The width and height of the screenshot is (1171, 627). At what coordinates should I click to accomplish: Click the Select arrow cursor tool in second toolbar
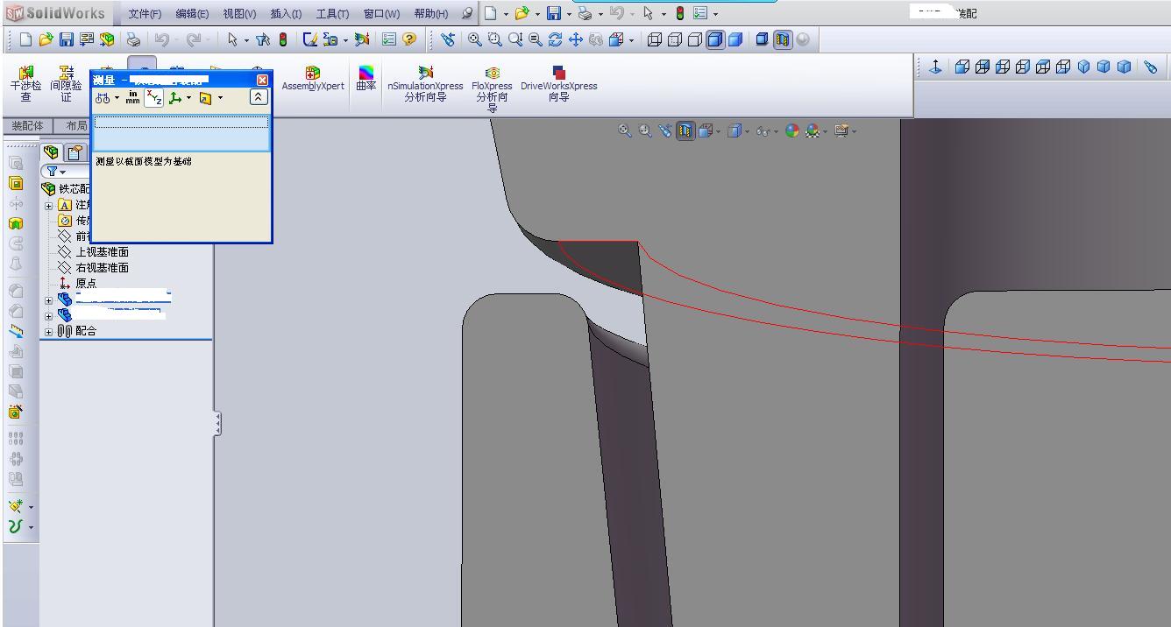(x=232, y=39)
